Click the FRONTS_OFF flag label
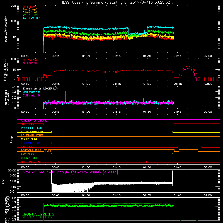 30,158
